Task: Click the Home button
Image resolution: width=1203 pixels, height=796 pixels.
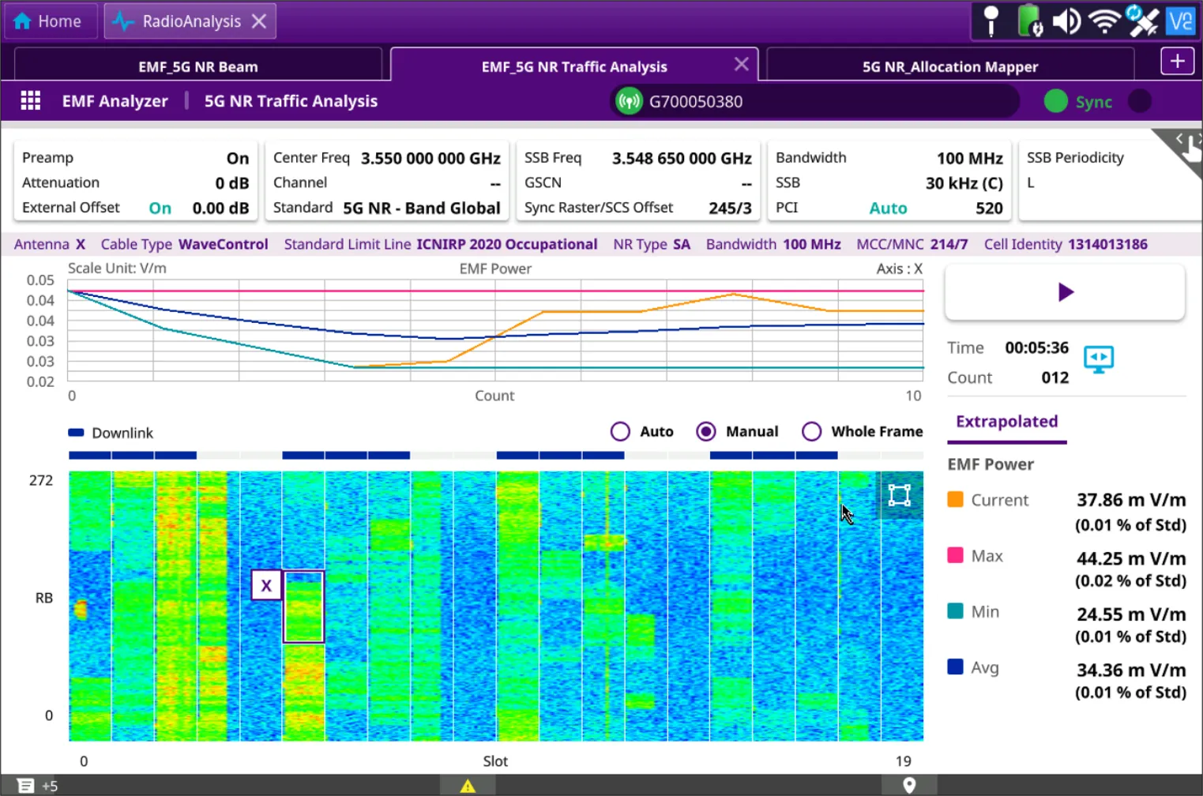Action: [49, 21]
